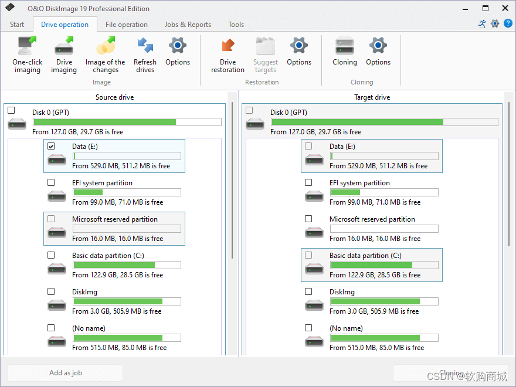
Task: Check source Microsoft reserved partition checkbox
Action: 51,219
